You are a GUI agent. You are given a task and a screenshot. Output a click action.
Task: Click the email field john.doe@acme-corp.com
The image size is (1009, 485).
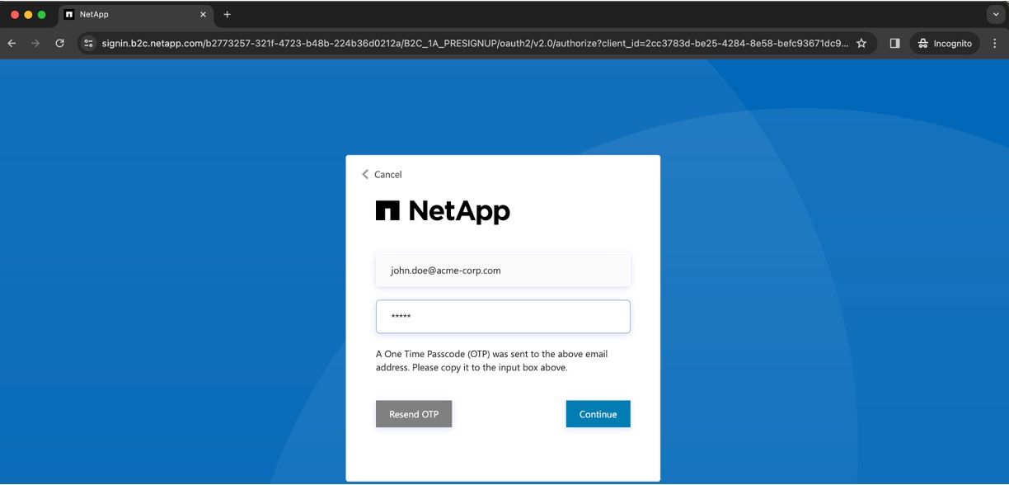(503, 270)
